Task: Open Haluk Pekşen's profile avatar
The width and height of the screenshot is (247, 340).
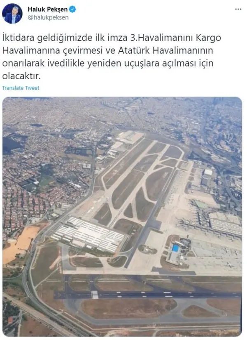Action: pos(12,14)
